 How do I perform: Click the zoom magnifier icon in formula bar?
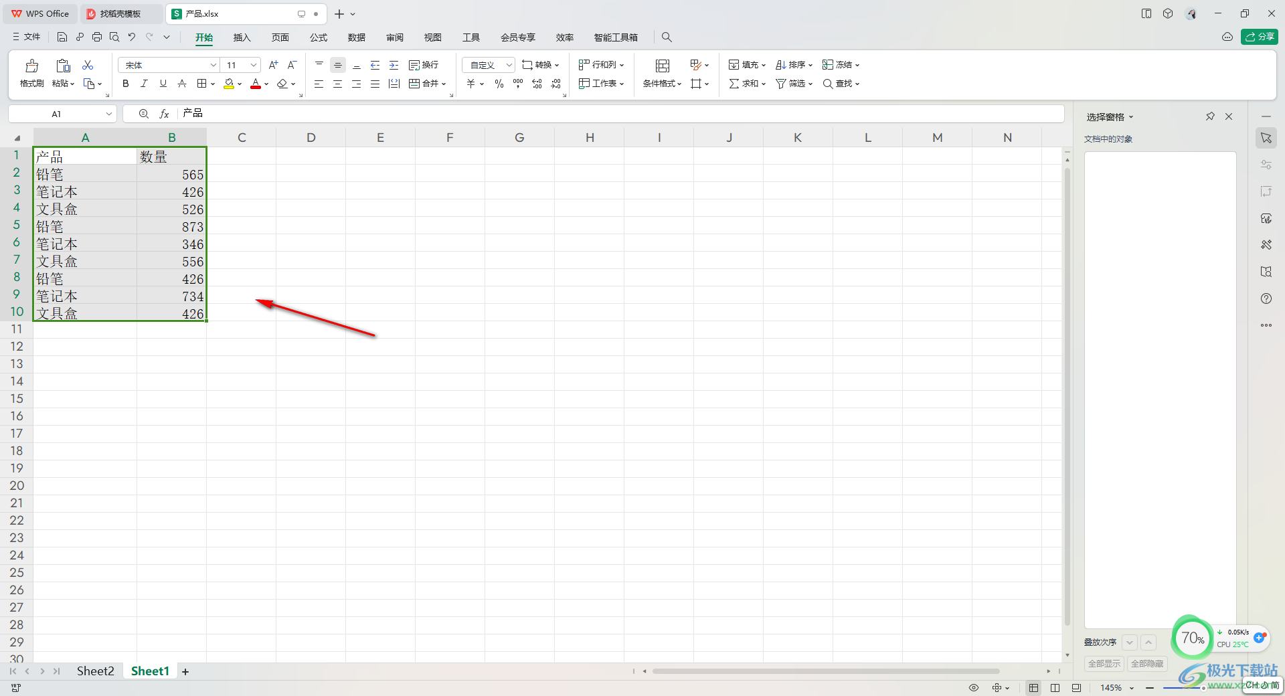tap(144, 114)
